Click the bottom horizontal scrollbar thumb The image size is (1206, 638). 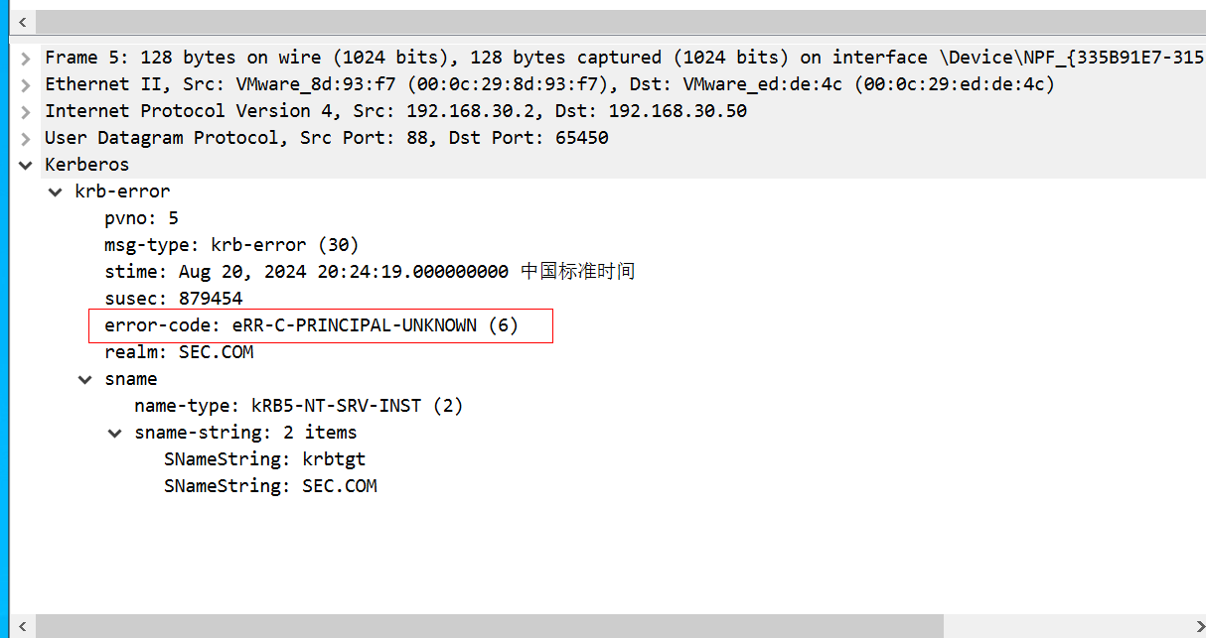point(487,626)
